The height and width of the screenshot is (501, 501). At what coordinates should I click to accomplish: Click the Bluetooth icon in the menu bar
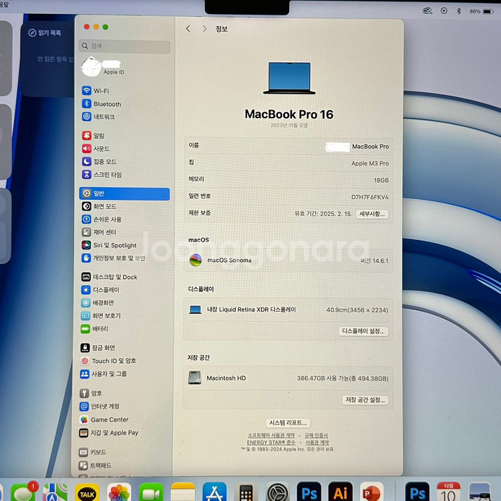(x=458, y=11)
